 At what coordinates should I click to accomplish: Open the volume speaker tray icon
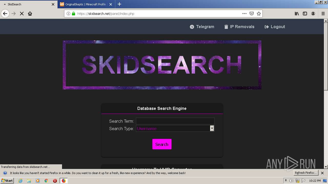coord(291,181)
